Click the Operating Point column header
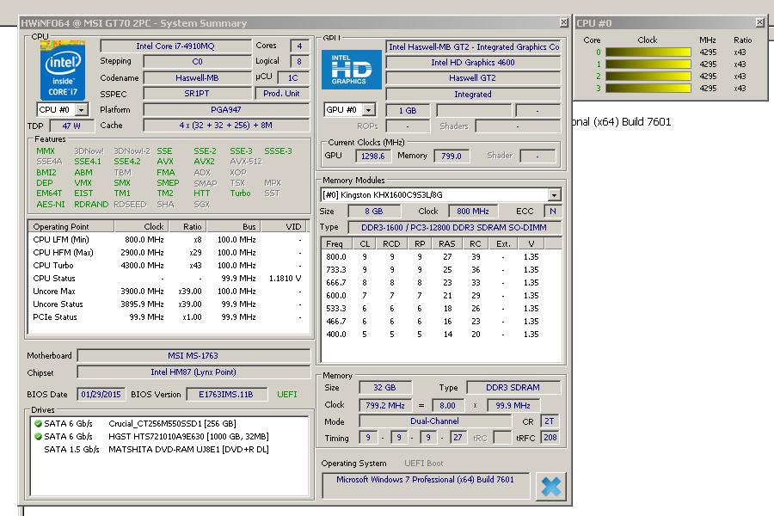The width and height of the screenshot is (774, 516). (71, 227)
